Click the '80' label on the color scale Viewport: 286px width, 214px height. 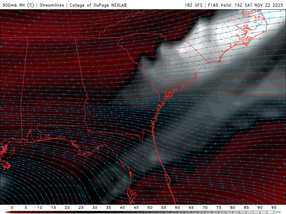(x=233, y=208)
